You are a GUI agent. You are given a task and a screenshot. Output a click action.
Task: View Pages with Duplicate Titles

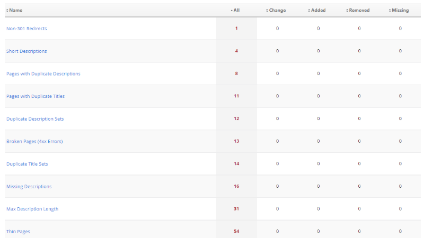[x=36, y=96]
